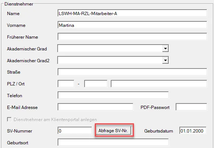Click the Telefon label text
Image resolution: width=214 pixels, height=148 pixels.
tap(14, 96)
